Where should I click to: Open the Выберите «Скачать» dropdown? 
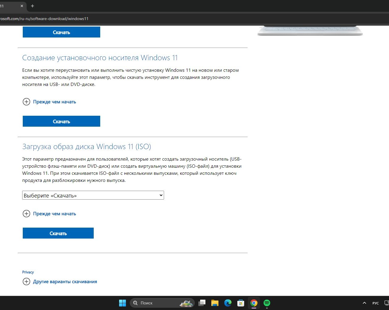93,195
